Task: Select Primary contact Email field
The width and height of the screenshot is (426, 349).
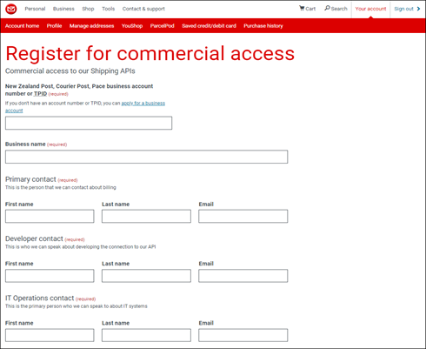Action: 243,216
